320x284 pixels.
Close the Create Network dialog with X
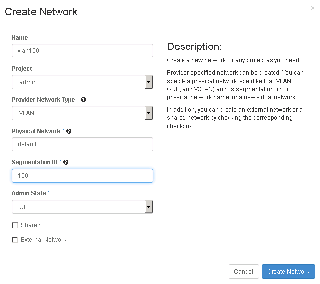312,8
